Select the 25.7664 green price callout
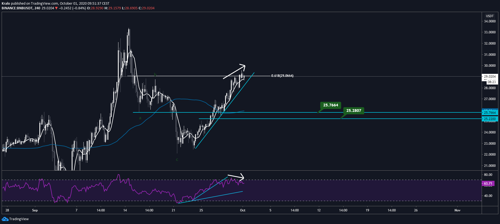This screenshot has width=500, height=224. tap(330, 105)
